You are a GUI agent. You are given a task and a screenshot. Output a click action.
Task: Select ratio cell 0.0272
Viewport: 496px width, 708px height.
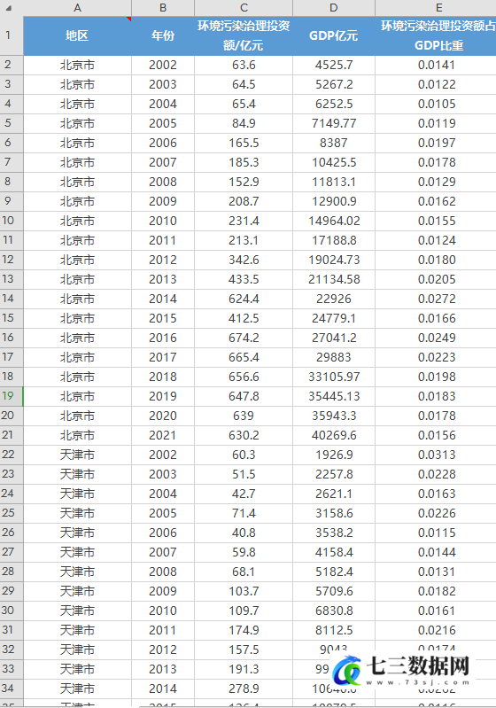pos(436,299)
